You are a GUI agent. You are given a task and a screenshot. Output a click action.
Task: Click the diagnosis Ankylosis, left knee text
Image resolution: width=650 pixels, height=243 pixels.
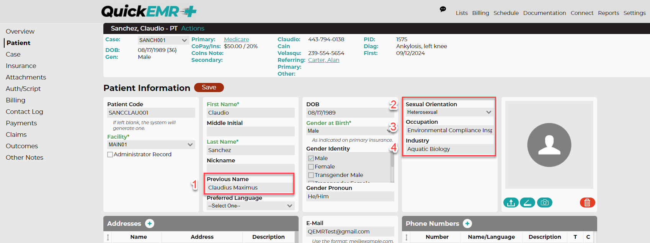[x=421, y=46]
